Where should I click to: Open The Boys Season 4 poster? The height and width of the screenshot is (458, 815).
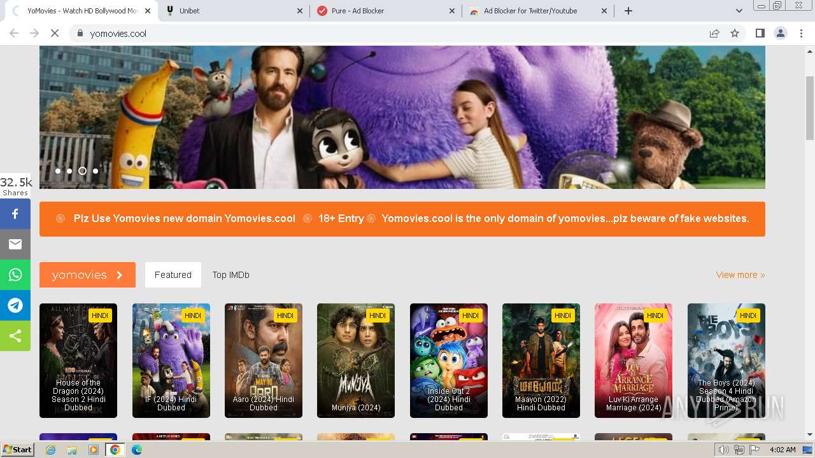tap(726, 361)
